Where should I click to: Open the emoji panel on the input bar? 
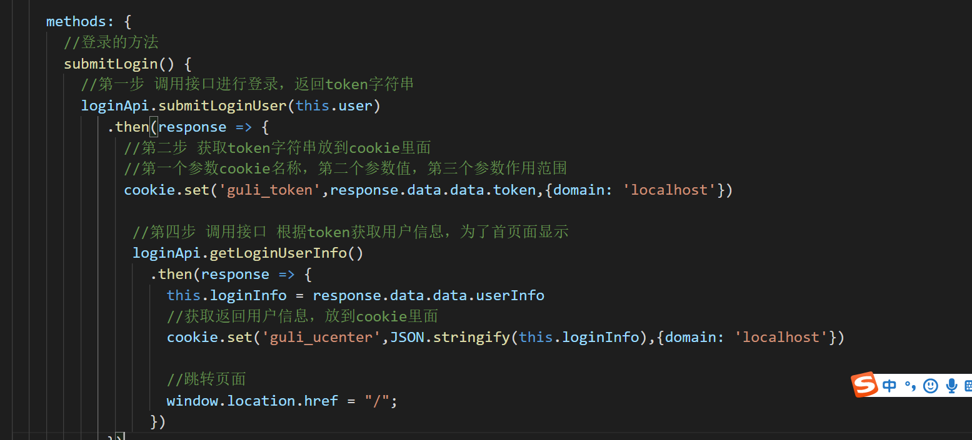[931, 386]
